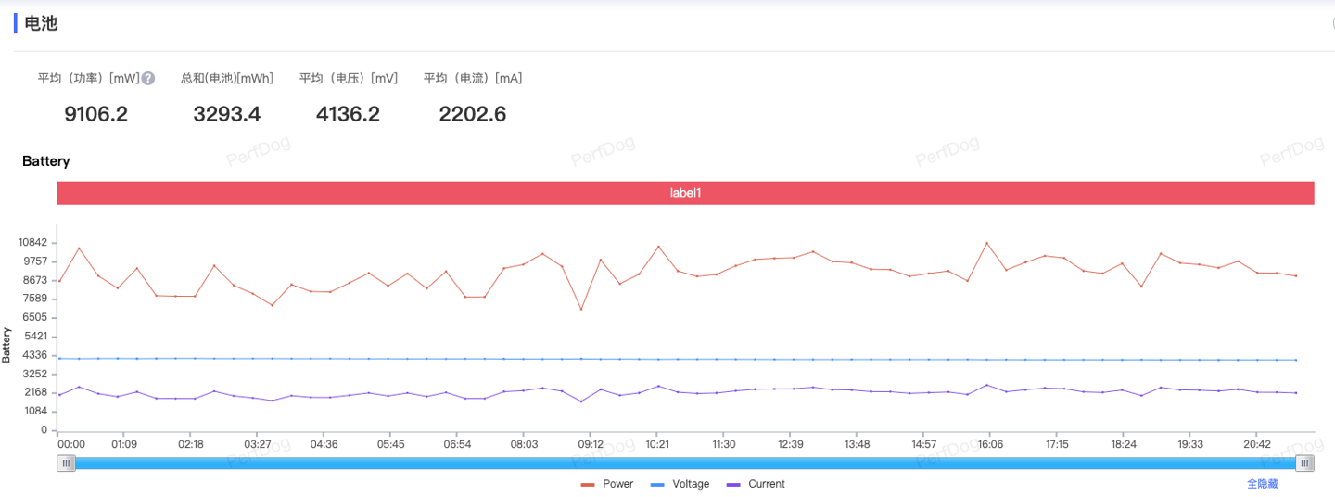Click the 9106.2 average power value
Image resolution: width=1335 pixels, height=497 pixels.
[95, 114]
